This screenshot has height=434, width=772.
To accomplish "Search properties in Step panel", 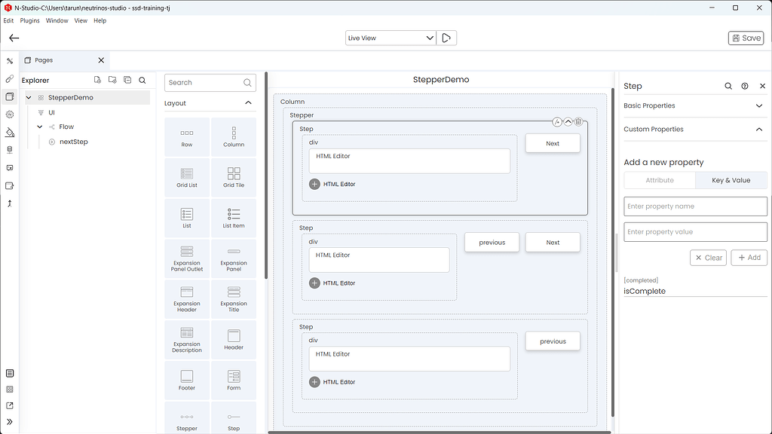I will [x=728, y=86].
